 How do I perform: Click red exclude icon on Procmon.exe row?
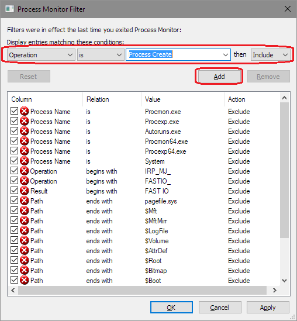click(24, 112)
